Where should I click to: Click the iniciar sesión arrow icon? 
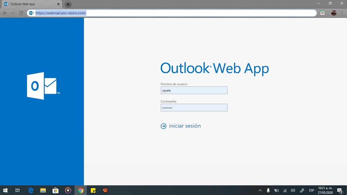[163, 126]
